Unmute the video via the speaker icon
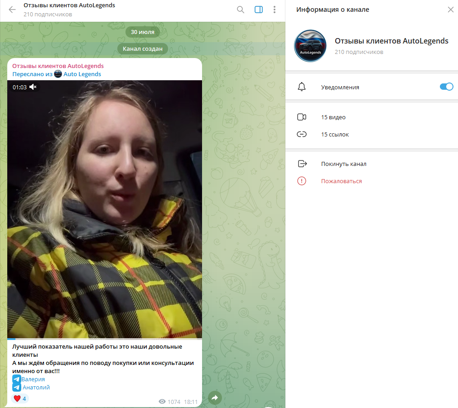 33,87
